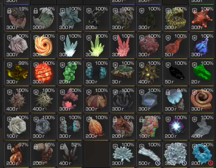Choose the copper spiral roll artifact
This screenshot has height=168, width=216.
[x=202, y=100]
